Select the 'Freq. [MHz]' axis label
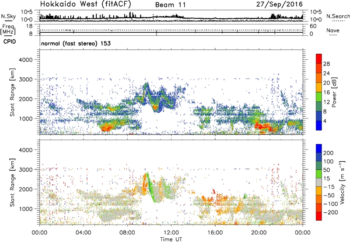The height and width of the screenshot is (242, 350). 8,29
